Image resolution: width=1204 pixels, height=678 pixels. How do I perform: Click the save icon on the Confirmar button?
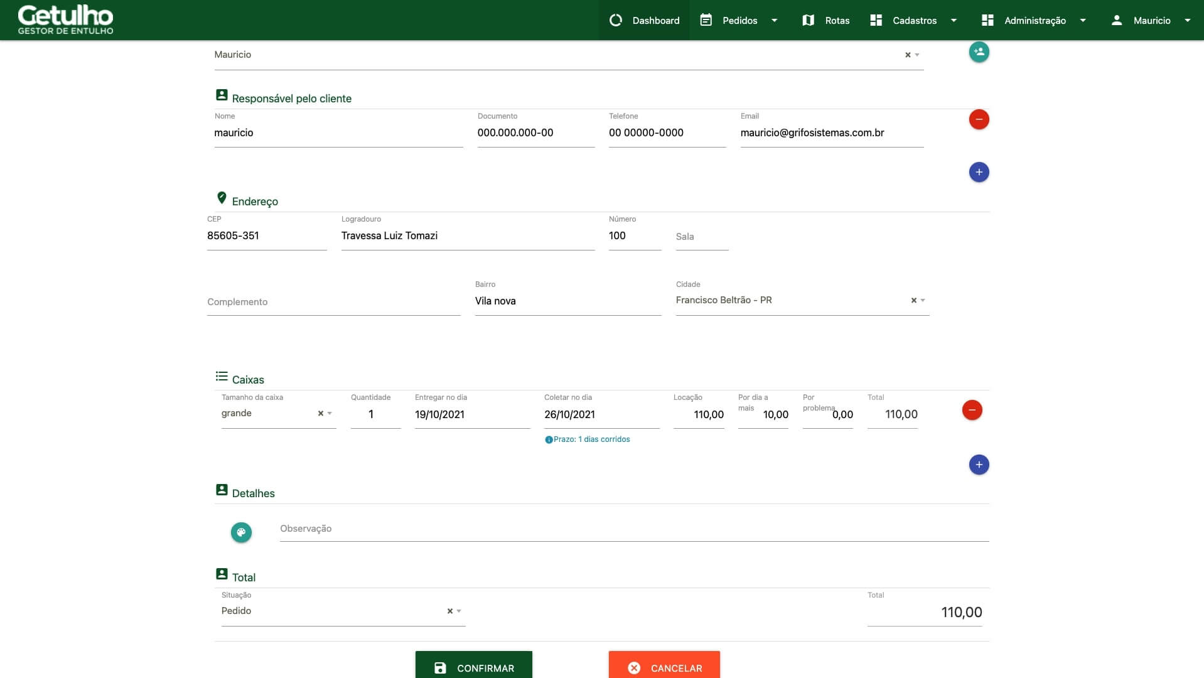440,668
